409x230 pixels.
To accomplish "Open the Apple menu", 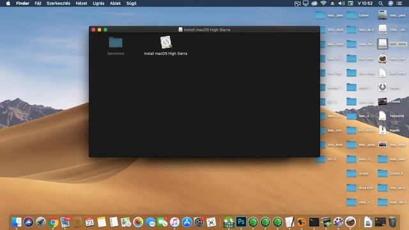I will tap(8, 3).
